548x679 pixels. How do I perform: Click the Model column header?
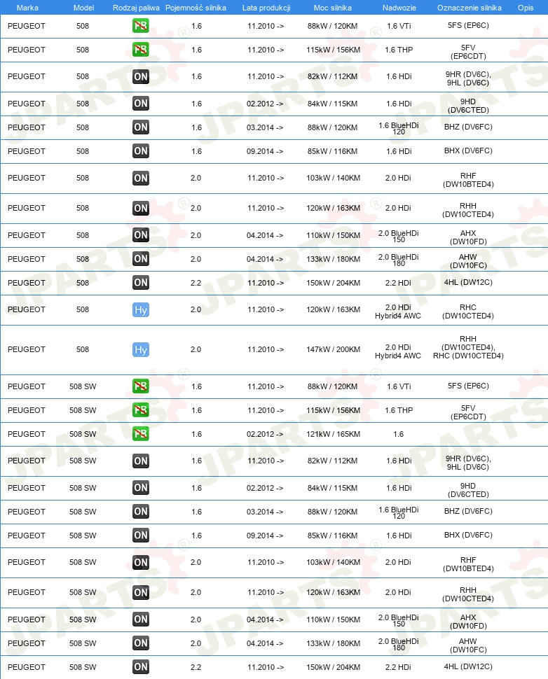point(83,8)
